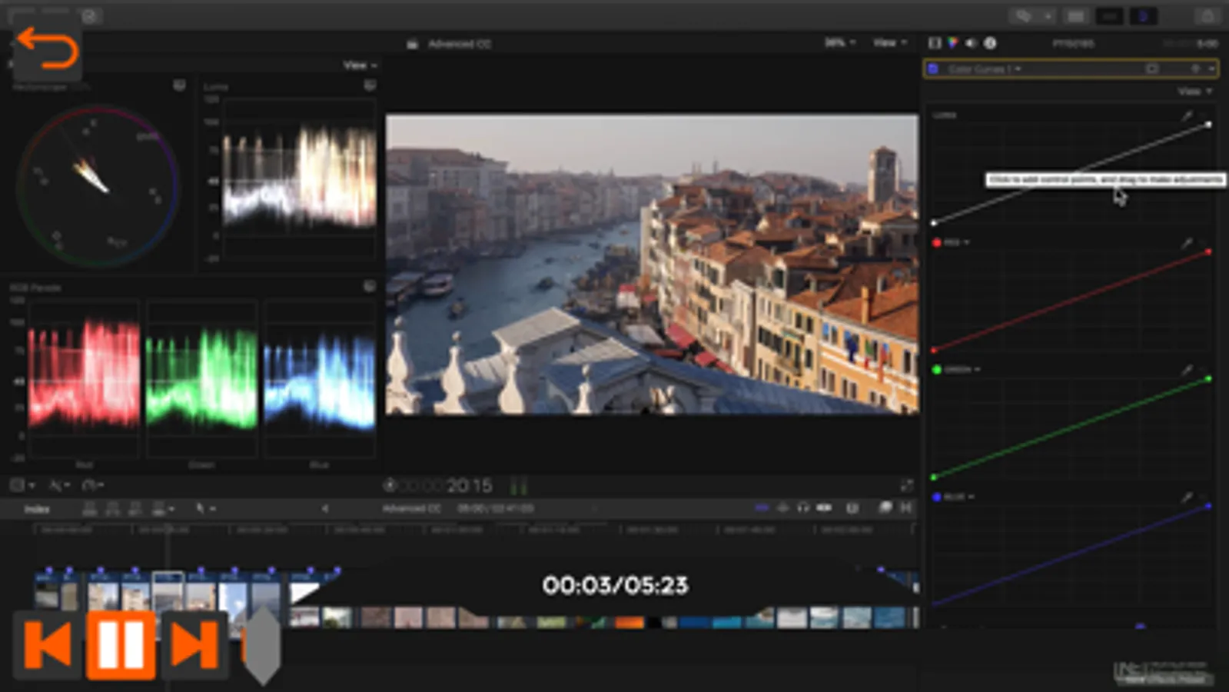This screenshot has width=1229, height=692.
Task: Click the white point on Luma curve
Action: coord(1208,124)
